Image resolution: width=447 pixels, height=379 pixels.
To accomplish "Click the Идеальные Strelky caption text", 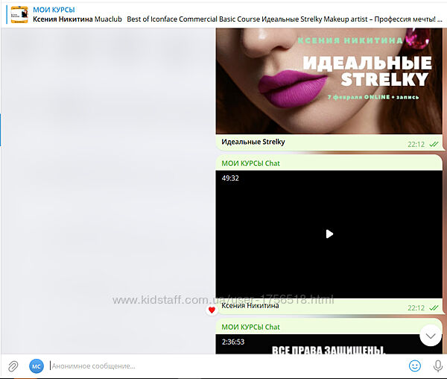I will point(253,142).
